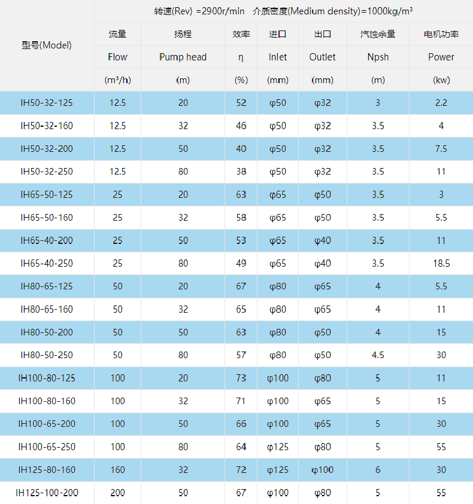Click the efficiency value 73
Viewport: 473px width, 504px height.
pos(241,378)
